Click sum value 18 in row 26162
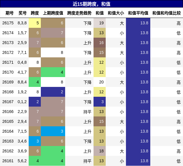Viewport: 183px width, 166px height. (100, 151)
